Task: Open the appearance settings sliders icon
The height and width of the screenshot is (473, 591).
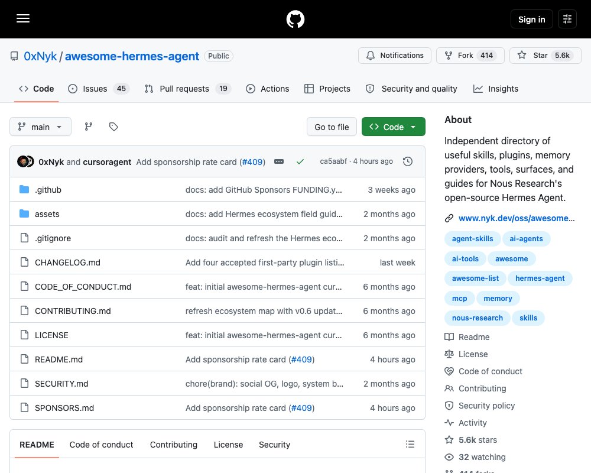Action: coord(567,19)
